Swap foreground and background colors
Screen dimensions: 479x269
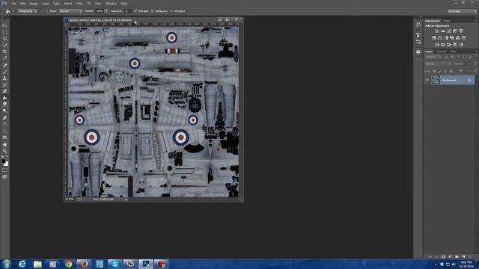click(7, 157)
